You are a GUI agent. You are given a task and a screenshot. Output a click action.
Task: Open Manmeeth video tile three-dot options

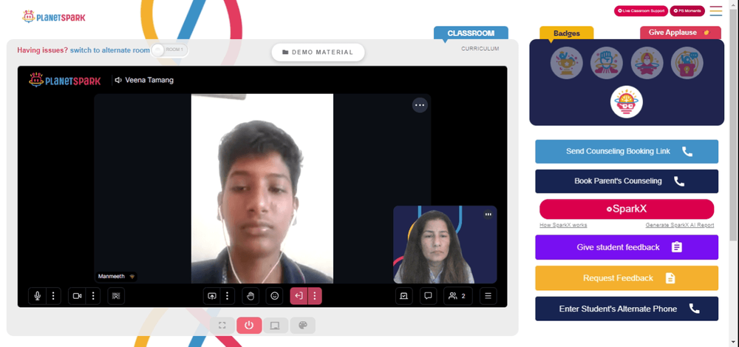(420, 105)
